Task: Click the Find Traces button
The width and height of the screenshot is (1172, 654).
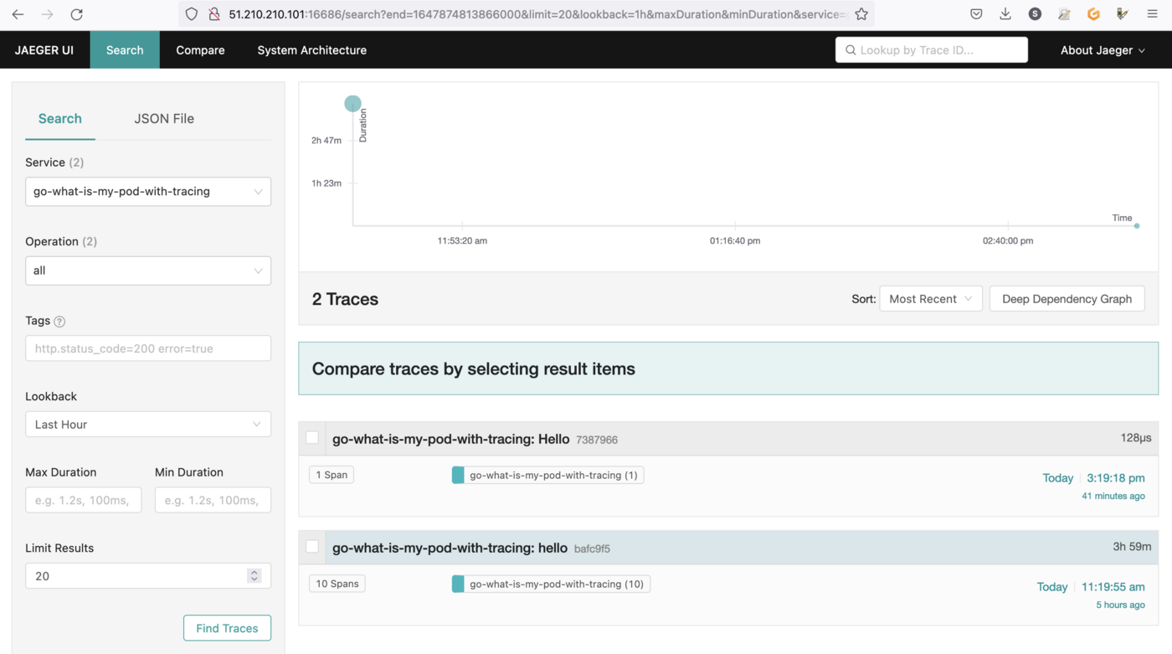Action: pos(227,628)
